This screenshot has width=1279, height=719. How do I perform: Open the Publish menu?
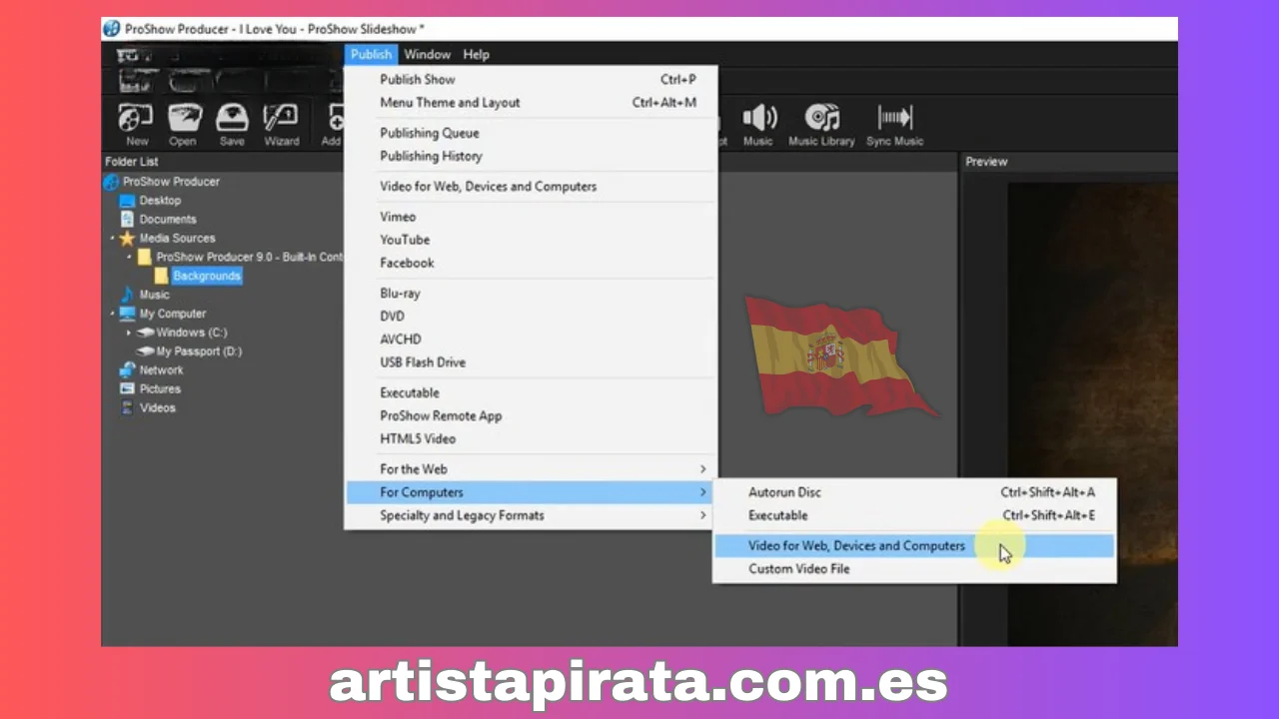tap(371, 55)
